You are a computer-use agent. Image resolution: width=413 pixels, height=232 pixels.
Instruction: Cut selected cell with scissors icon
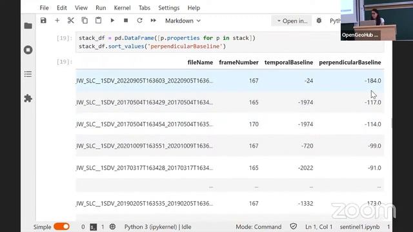coord(70,21)
